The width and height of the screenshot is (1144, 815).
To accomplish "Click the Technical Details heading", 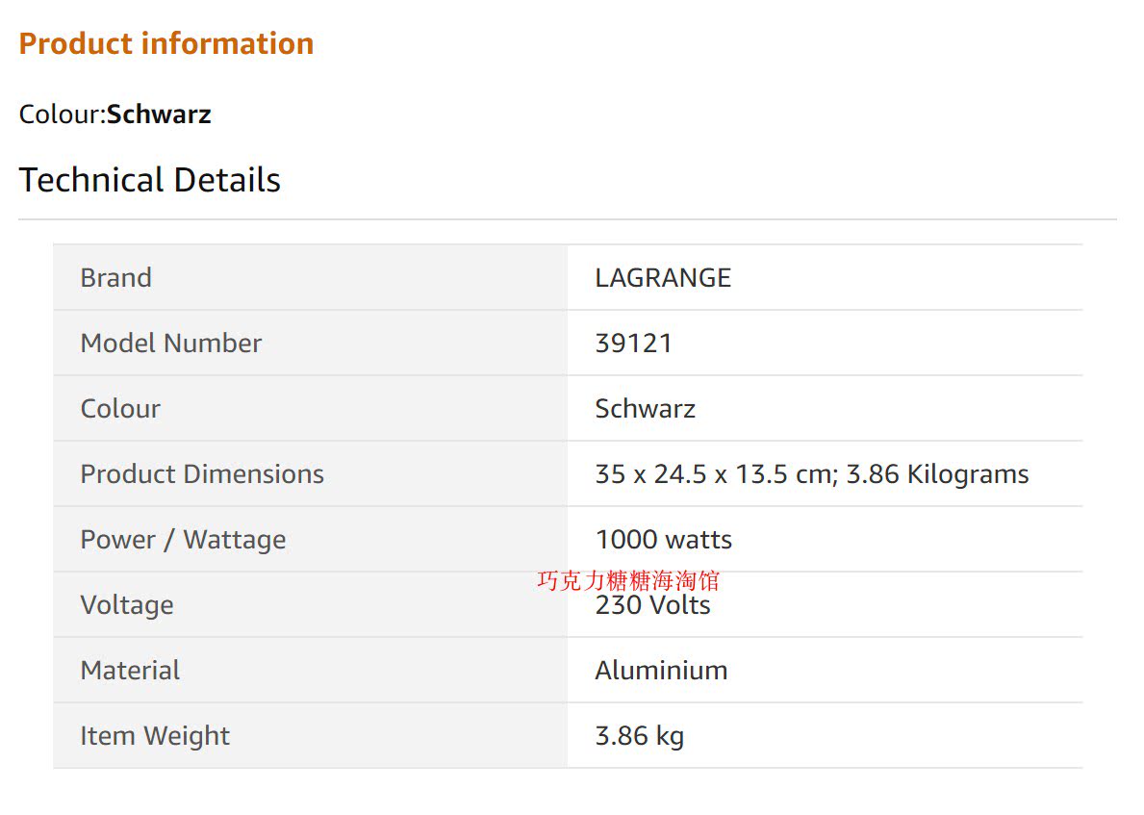I will (149, 180).
